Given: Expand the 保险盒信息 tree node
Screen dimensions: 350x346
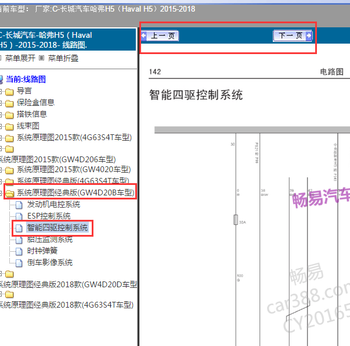Looking at the screenshot, I should tap(1, 103).
